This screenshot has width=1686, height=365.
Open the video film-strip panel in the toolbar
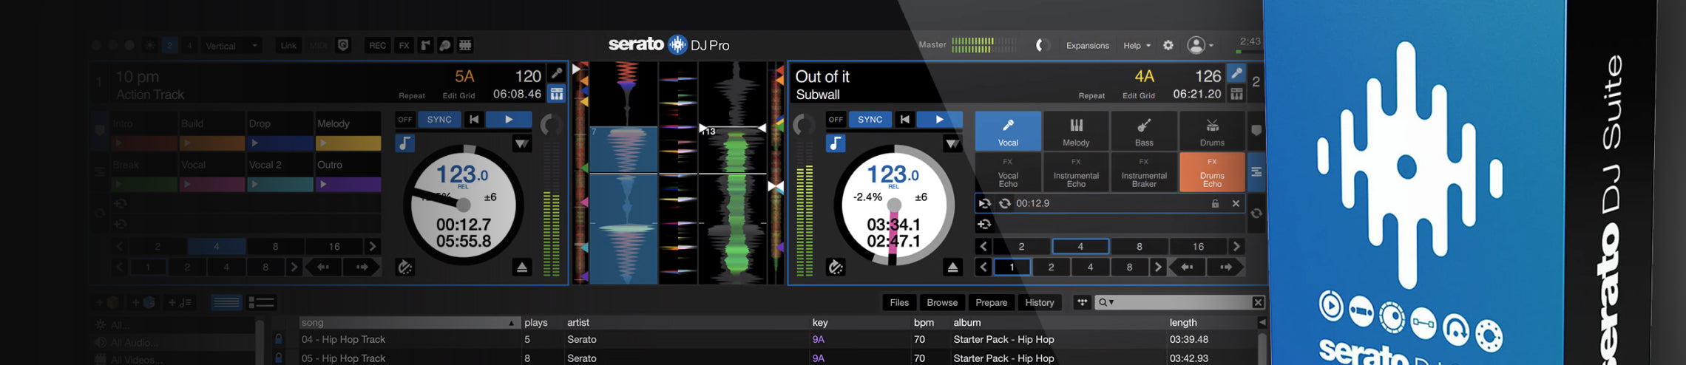(x=465, y=45)
